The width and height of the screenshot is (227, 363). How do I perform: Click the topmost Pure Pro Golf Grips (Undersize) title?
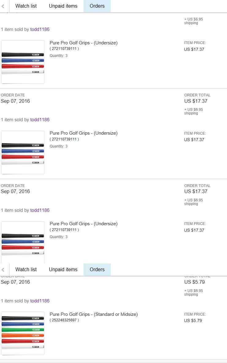[x=84, y=43]
